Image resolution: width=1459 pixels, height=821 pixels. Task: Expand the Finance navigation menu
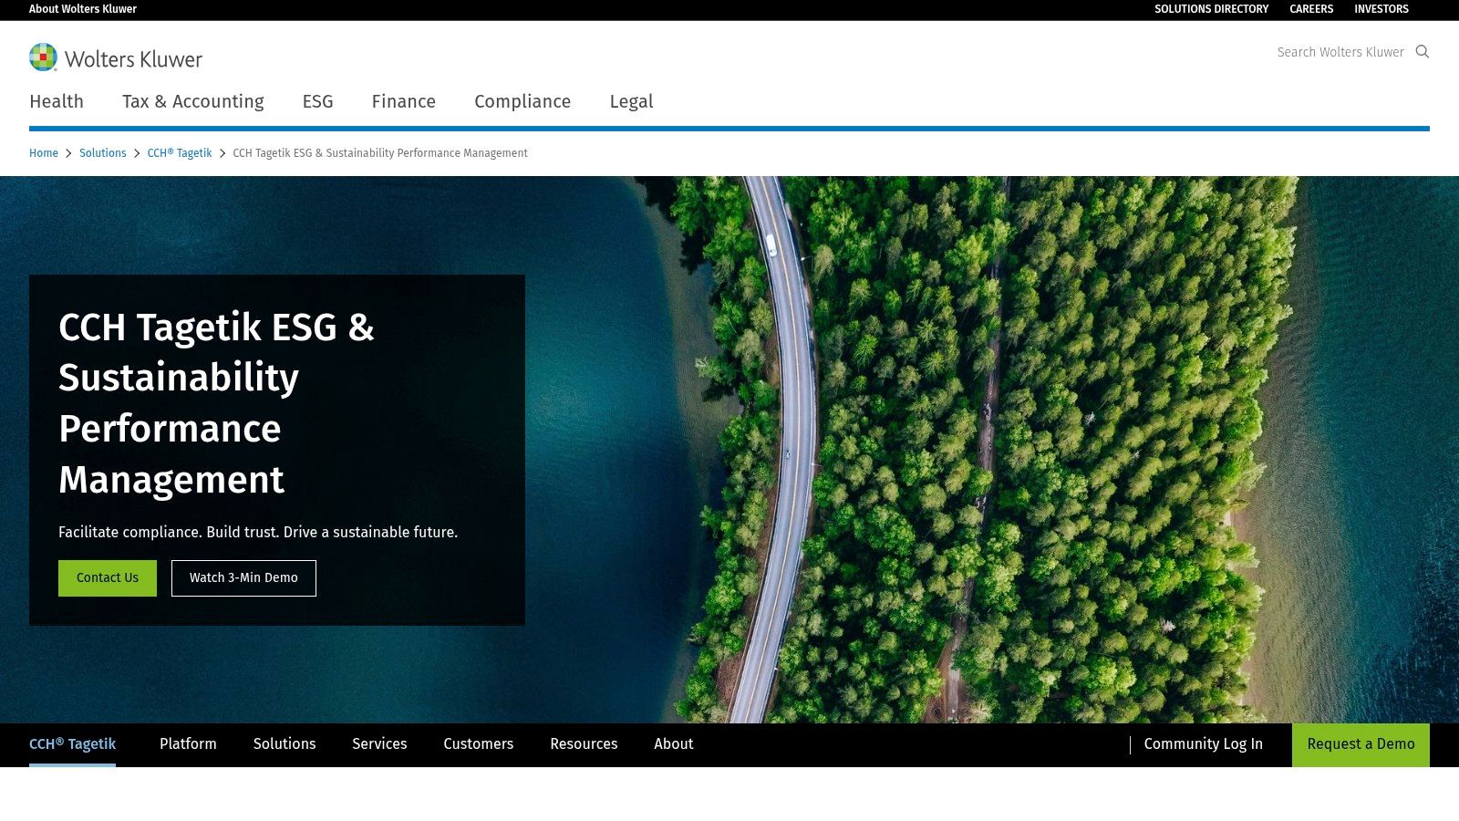click(x=403, y=101)
